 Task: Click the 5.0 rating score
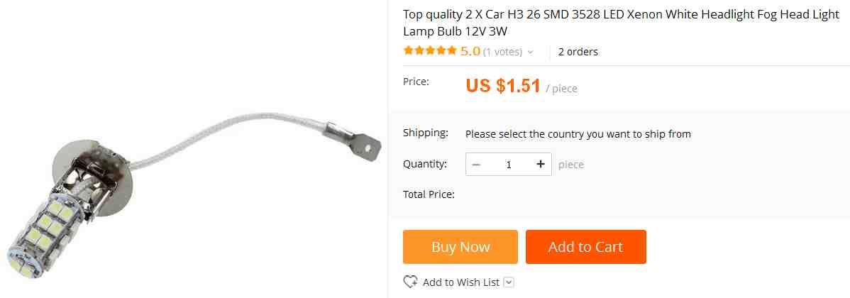pos(470,52)
